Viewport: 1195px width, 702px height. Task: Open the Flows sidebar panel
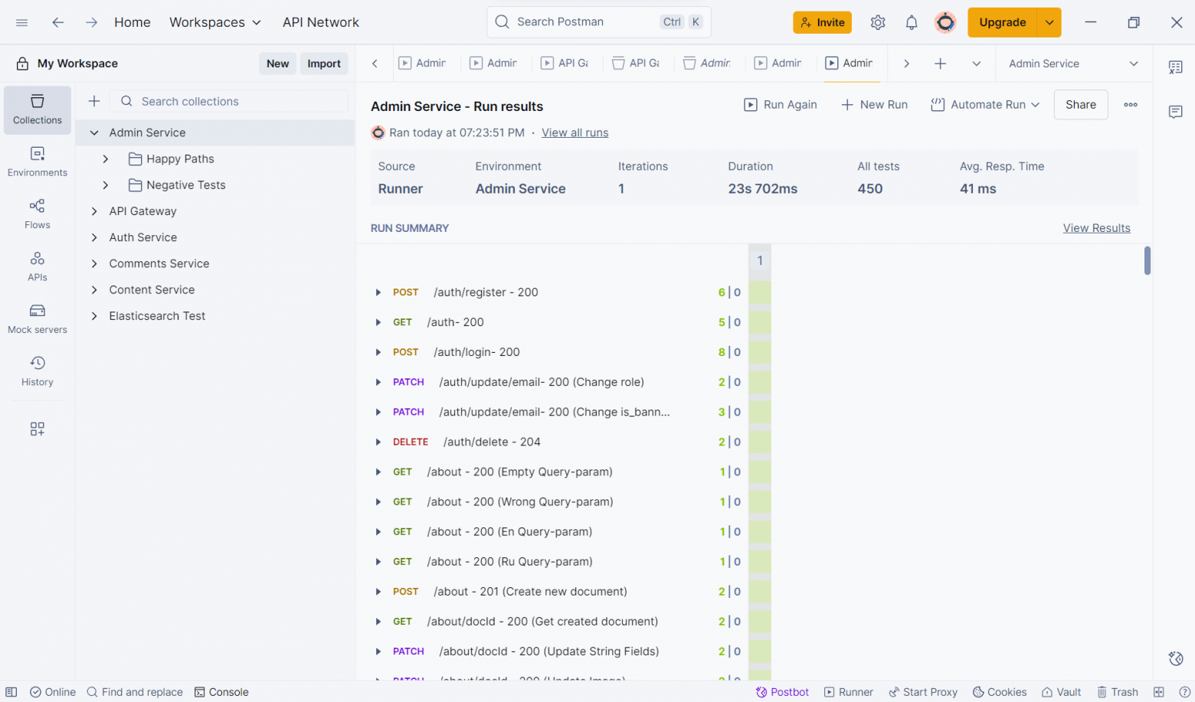click(37, 214)
